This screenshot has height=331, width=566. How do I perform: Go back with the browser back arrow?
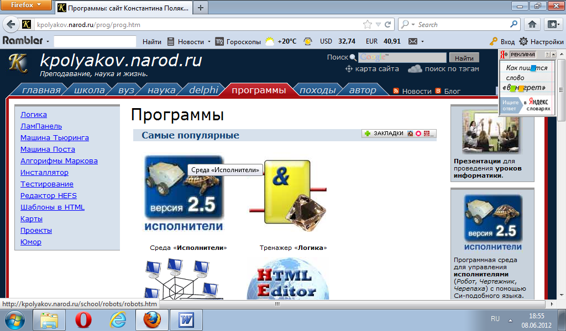click(x=11, y=24)
